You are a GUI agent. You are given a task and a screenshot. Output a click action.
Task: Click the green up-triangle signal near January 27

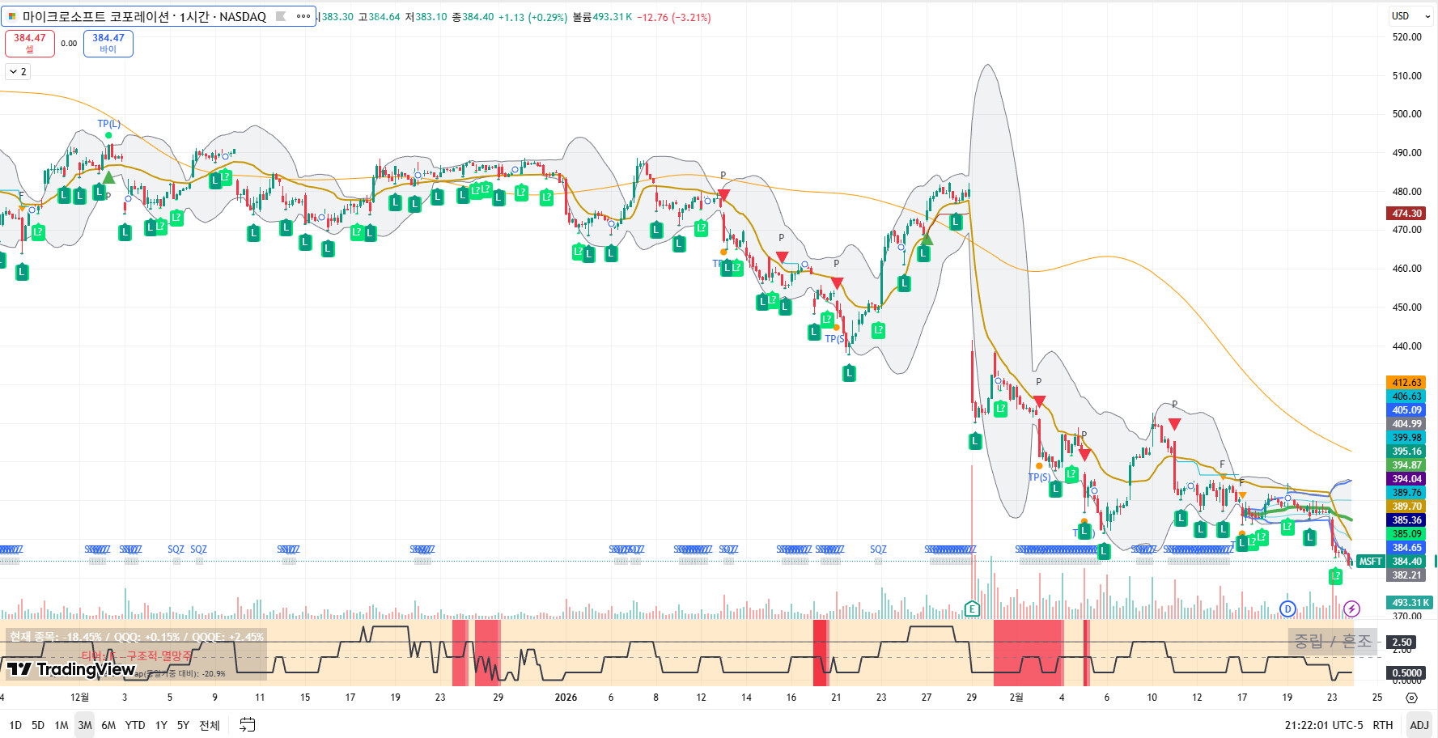coord(927,239)
